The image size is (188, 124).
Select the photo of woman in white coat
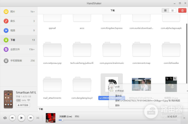click(141, 84)
